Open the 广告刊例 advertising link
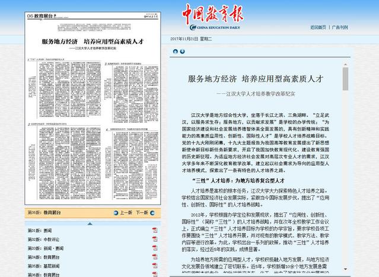The width and height of the screenshot is (379, 277). coord(340,27)
